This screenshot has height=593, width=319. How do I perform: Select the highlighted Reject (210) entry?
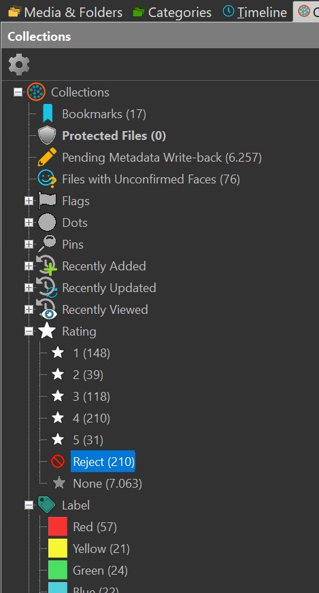tap(103, 461)
